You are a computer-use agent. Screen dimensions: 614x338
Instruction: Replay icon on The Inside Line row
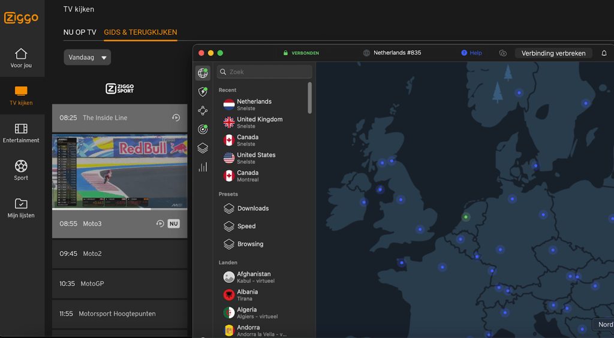click(x=176, y=117)
